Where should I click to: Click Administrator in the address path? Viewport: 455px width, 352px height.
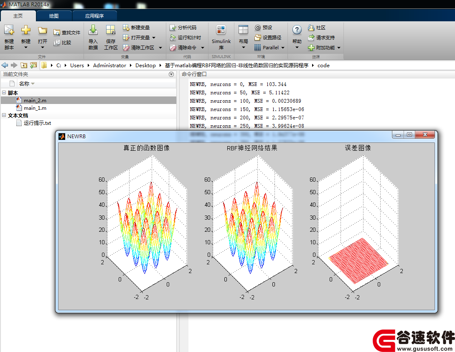tap(110, 66)
